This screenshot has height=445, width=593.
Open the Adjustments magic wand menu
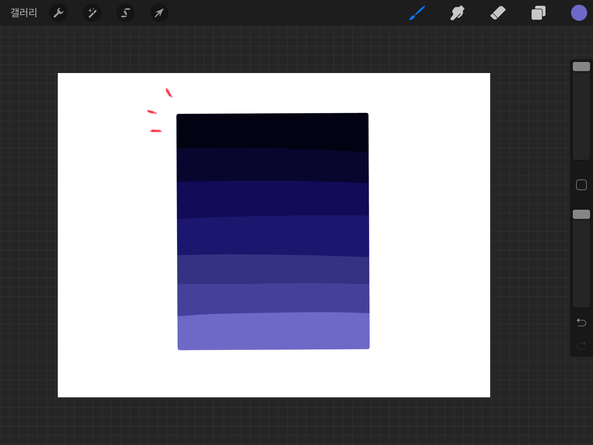click(92, 13)
